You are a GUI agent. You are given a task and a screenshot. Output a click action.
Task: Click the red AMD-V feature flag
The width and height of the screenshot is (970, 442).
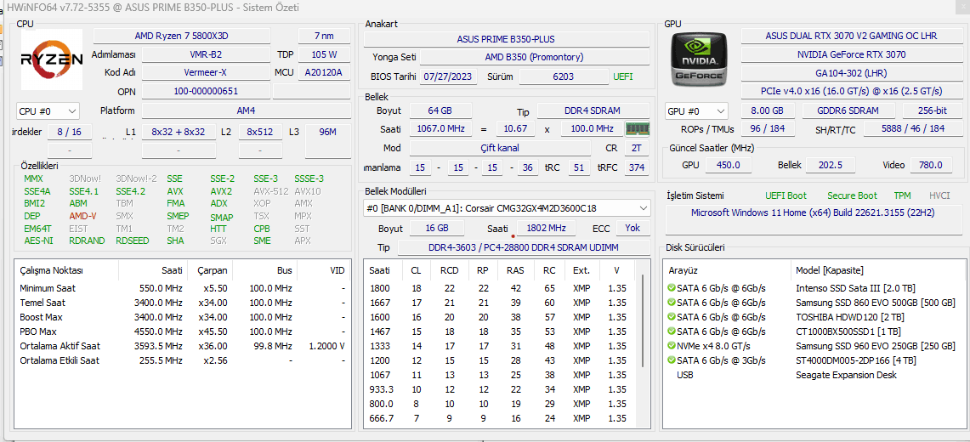[x=82, y=217]
